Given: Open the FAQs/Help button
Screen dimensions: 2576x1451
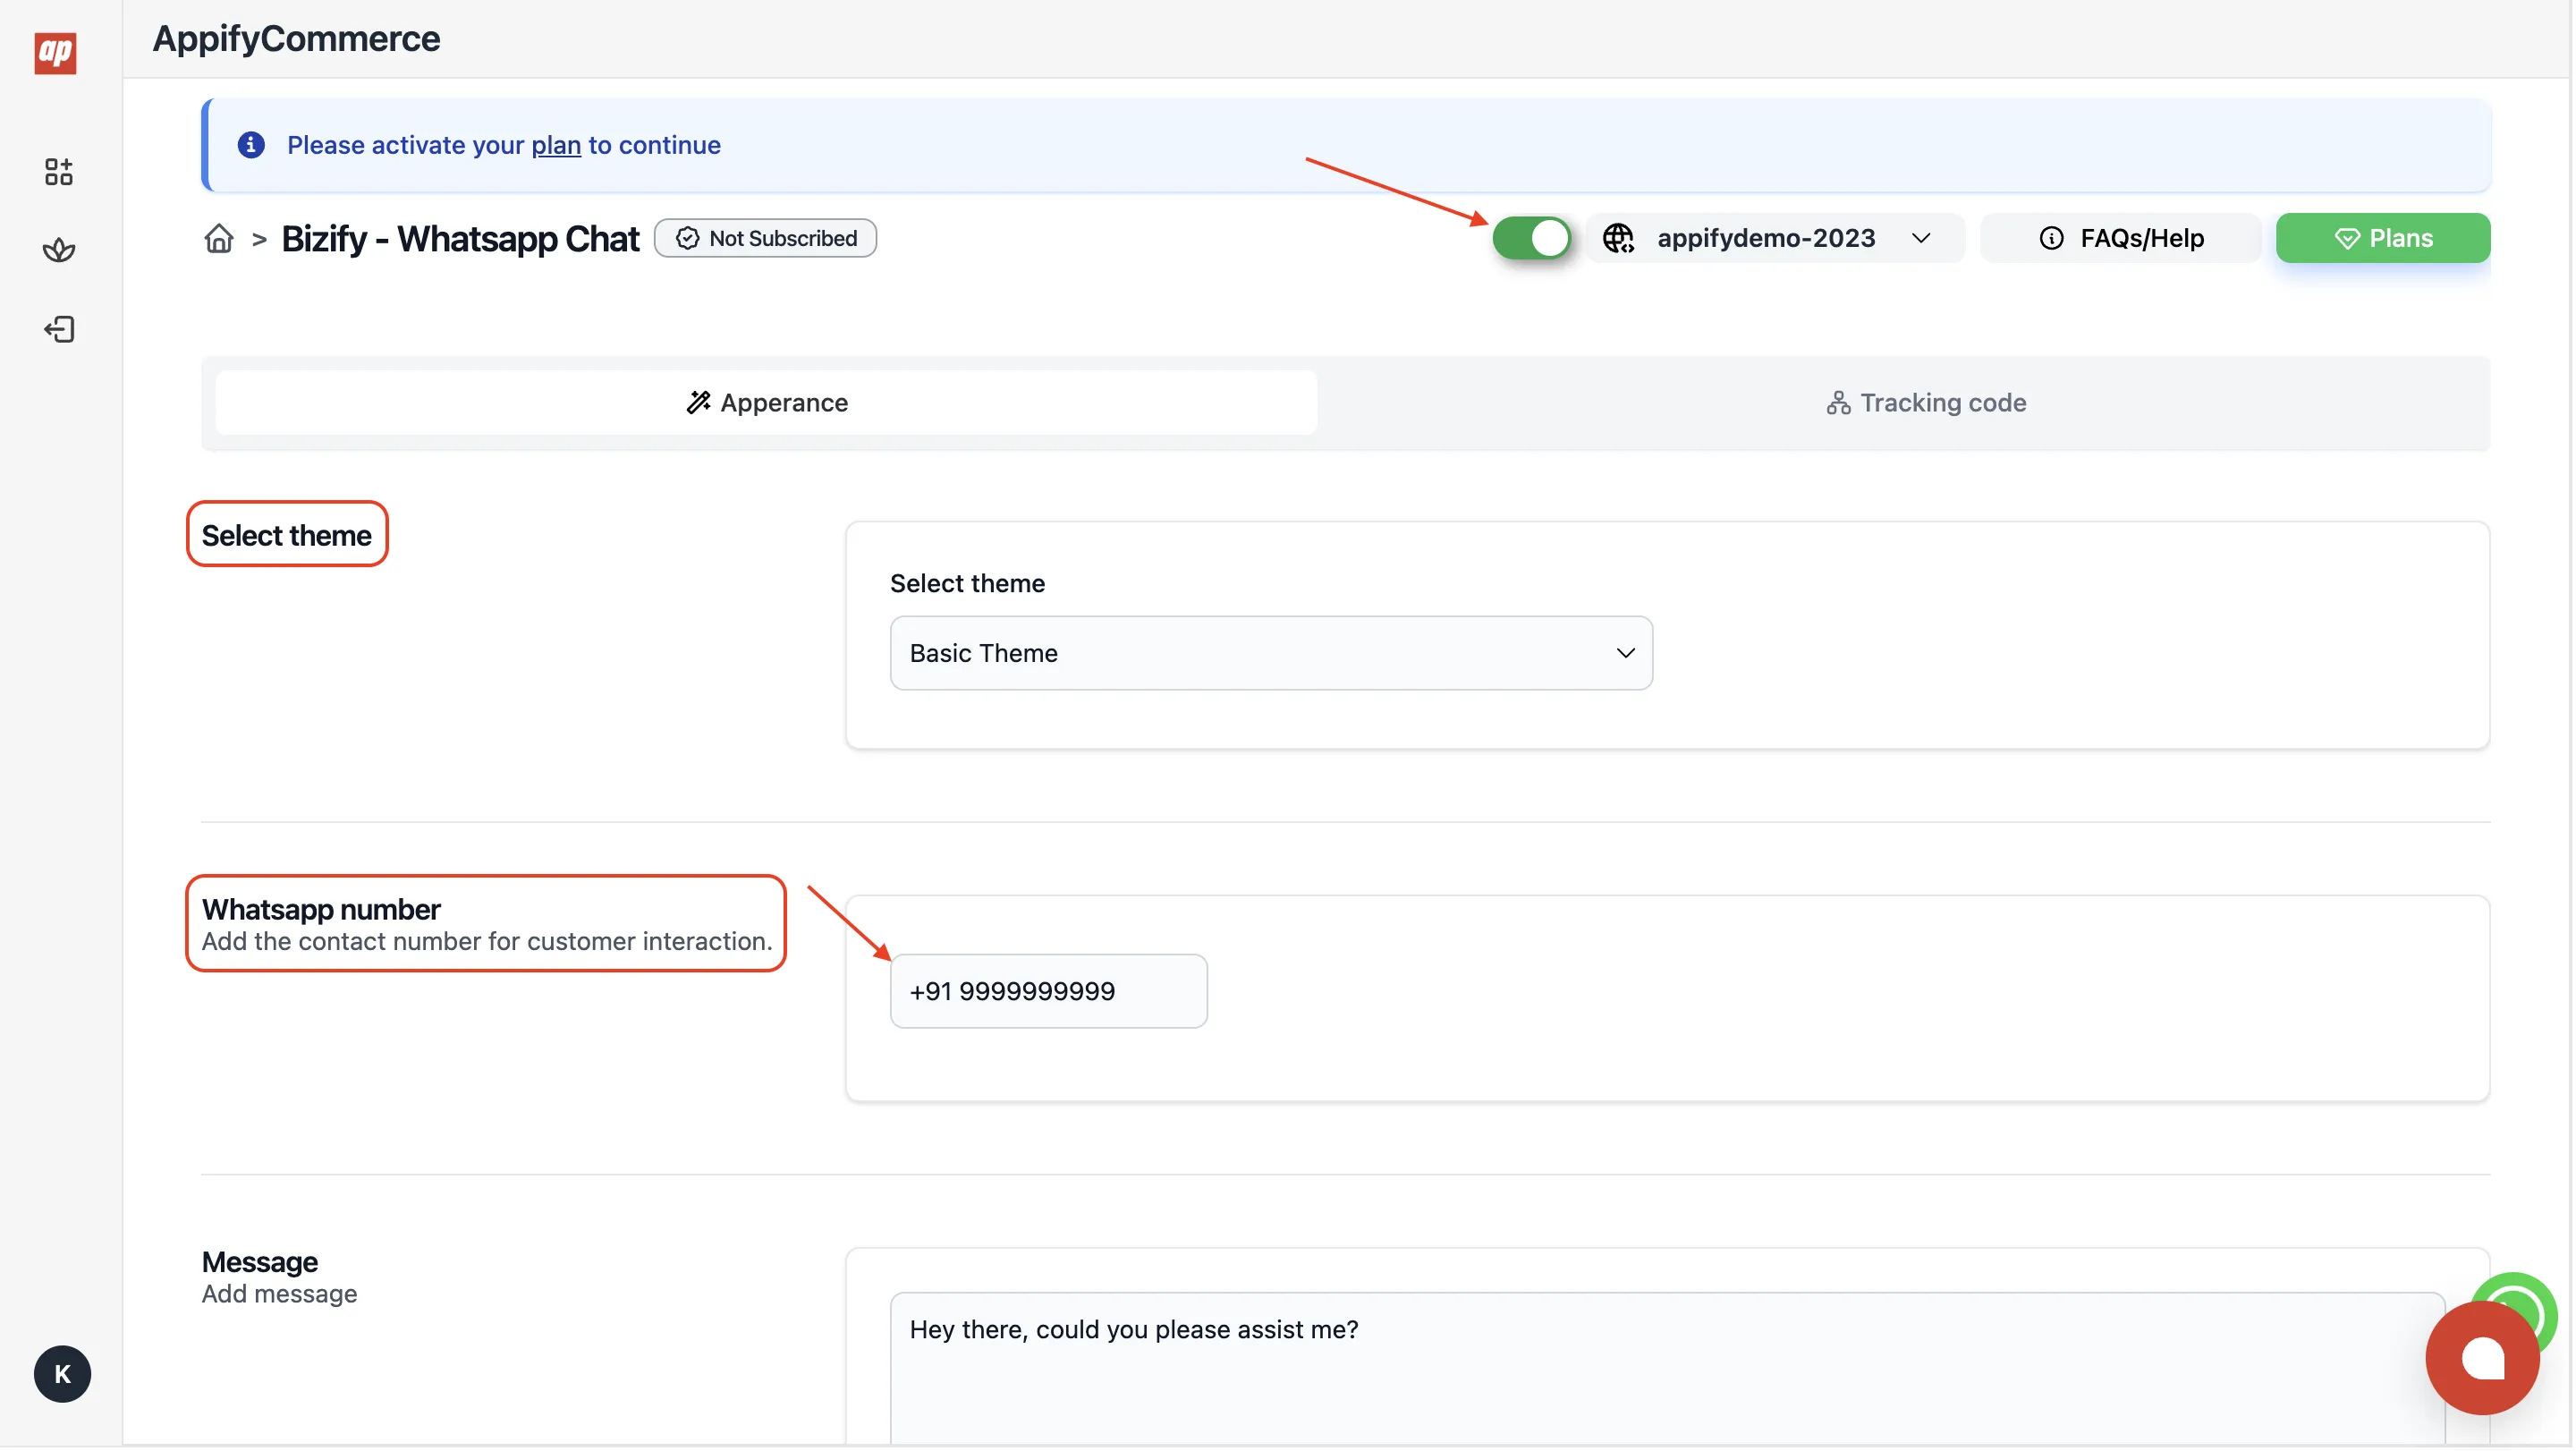Looking at the screenshot, I should coord(2122,238).
